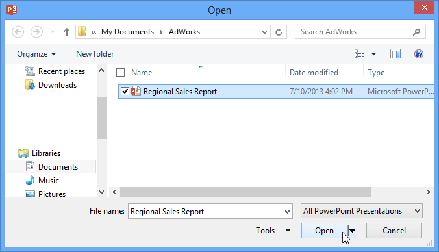Select Documents library
This screenshot has width=439, height=252.
[51, 167]
